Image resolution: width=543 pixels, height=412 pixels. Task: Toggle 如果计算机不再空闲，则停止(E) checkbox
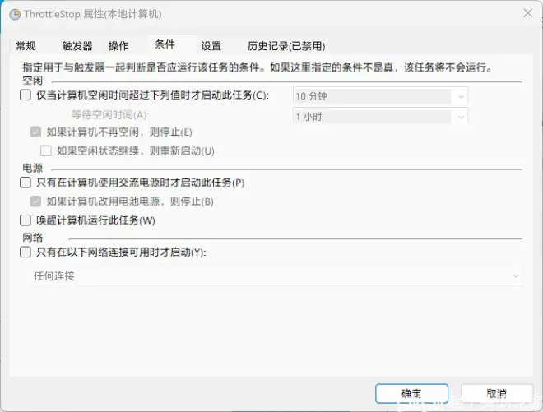coord(35,132)
